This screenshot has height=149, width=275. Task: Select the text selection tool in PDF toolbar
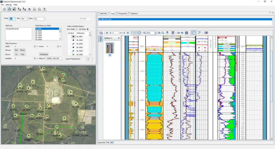[x=199, y=33]
